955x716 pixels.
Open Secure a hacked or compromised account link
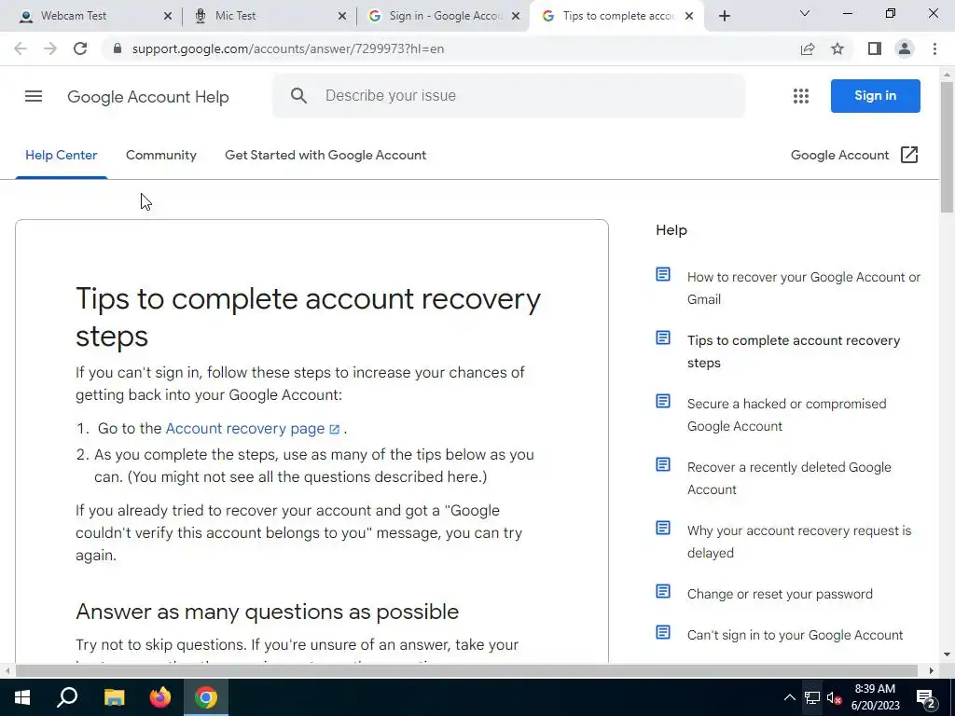pos(786,415)
